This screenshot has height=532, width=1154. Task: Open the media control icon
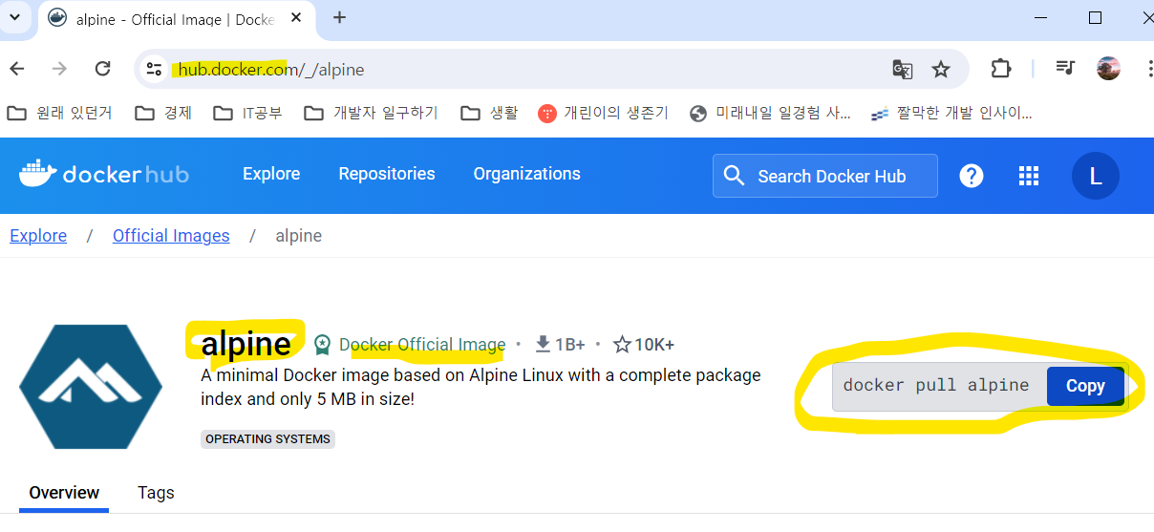pos(1065,69)
